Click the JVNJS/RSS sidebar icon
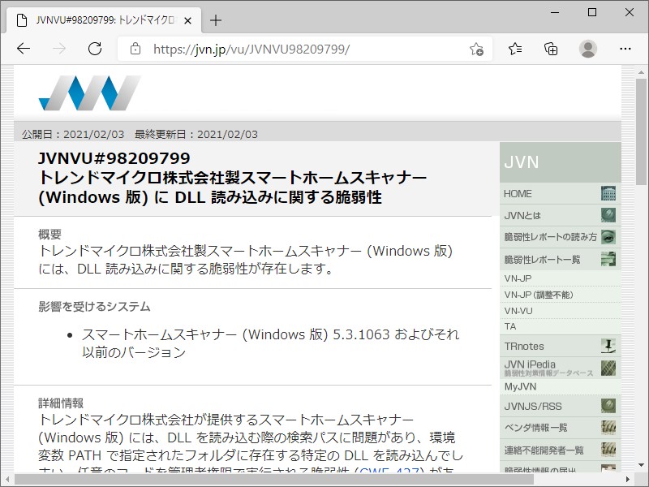 coord(608,406)
